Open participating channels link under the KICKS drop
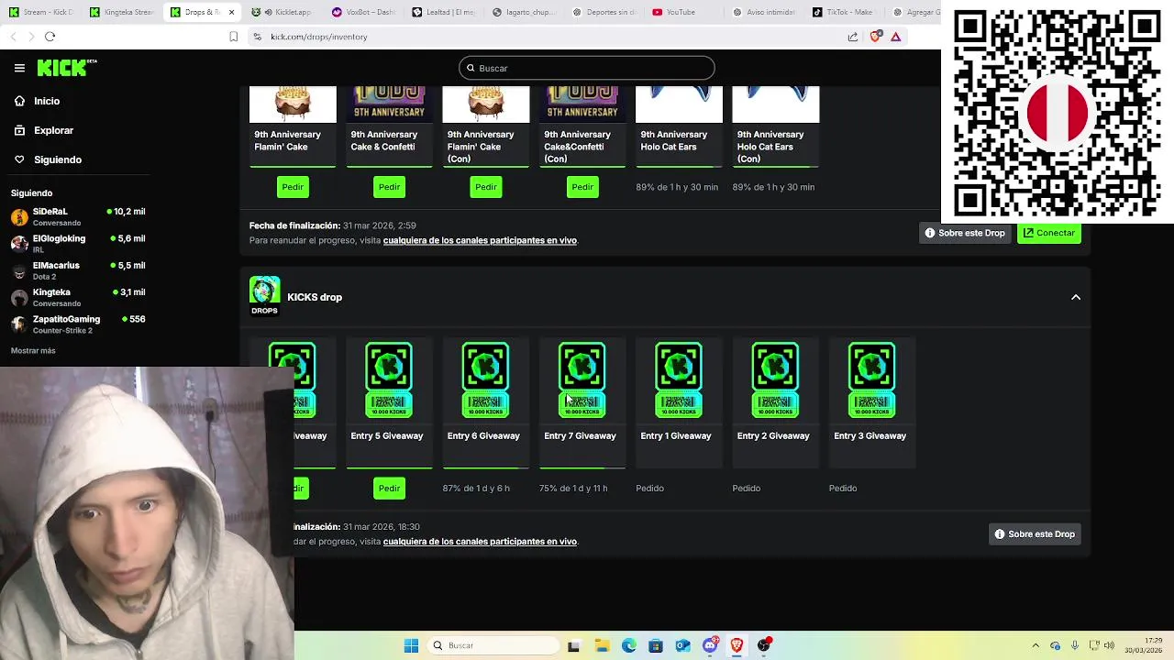Image resolution: width=1174 pixels, height=660 pixels. pos(480,542)
